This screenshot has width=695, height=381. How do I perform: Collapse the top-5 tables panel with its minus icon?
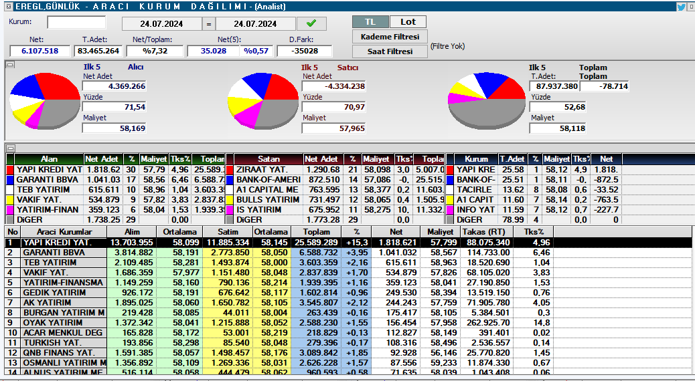click(x=11, y=148)
